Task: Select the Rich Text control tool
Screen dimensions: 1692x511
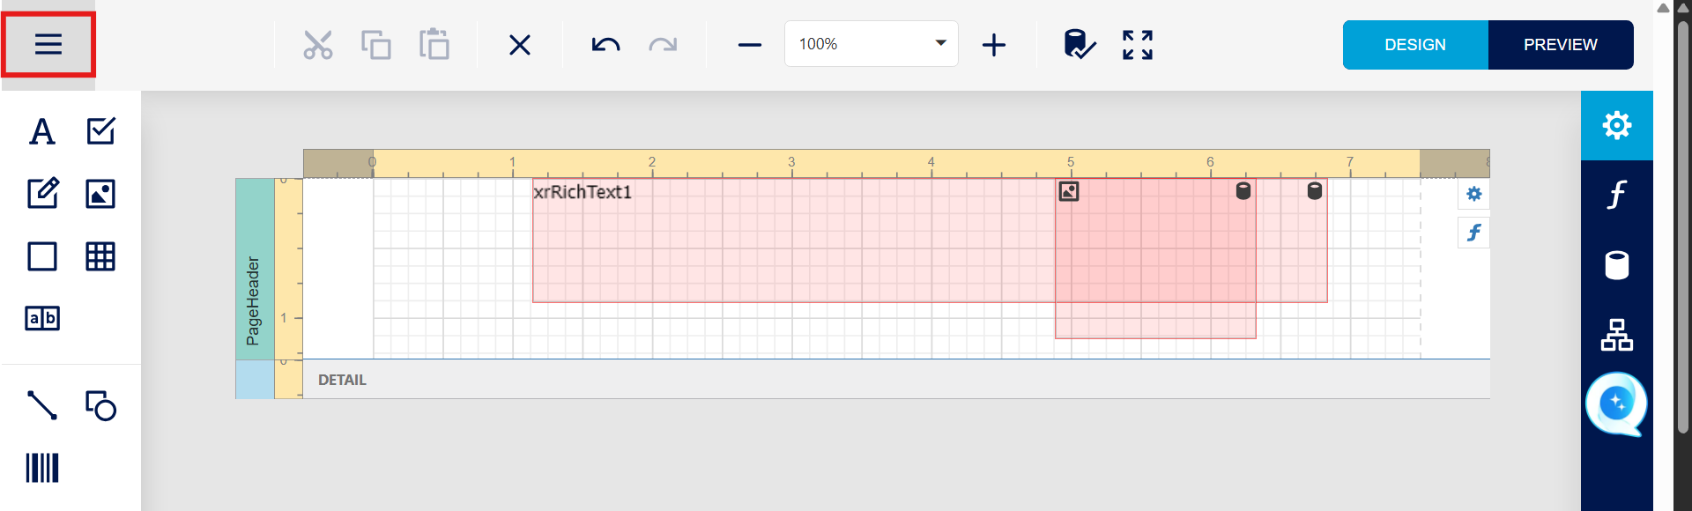Action: click(42, 193)
